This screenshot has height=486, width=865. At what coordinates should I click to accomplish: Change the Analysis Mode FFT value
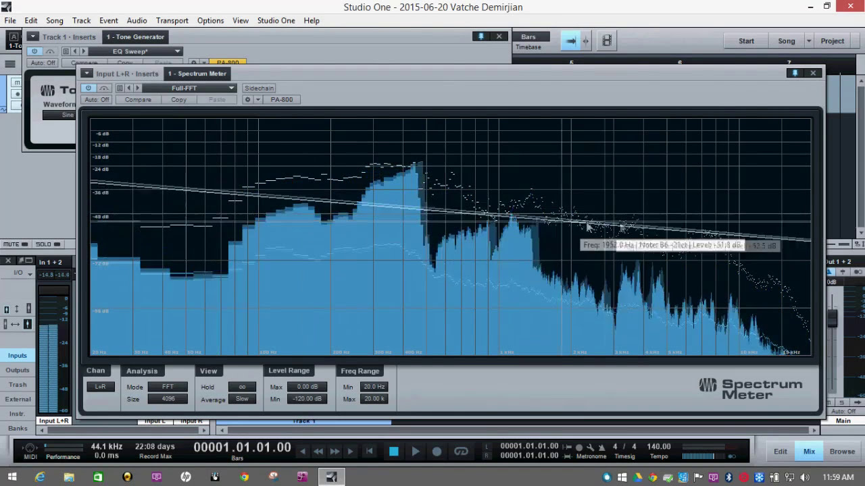(x=168, y=387)
